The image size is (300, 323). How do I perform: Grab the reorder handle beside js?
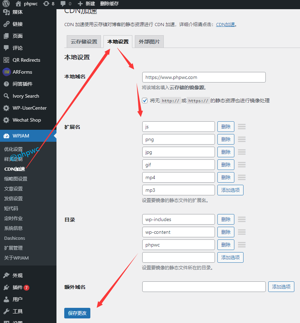click(x=242, y=127)
